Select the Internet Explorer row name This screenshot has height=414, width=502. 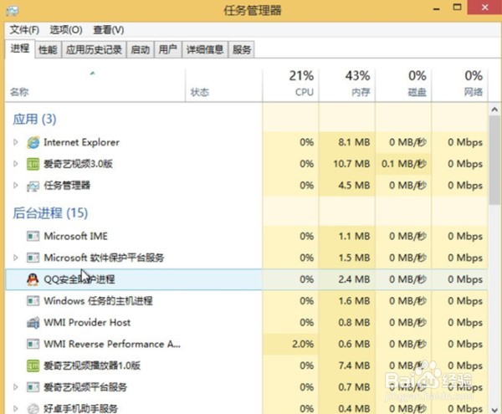click(x=82, y=142)
